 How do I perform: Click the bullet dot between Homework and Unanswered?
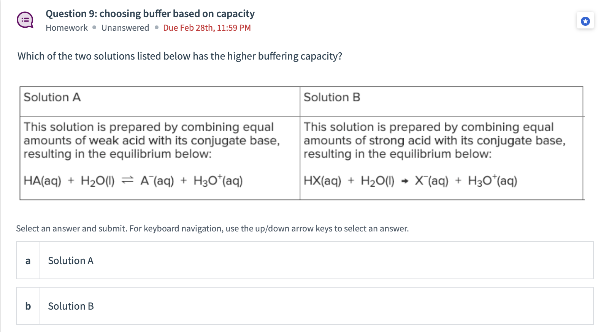[x=94, y=28]
